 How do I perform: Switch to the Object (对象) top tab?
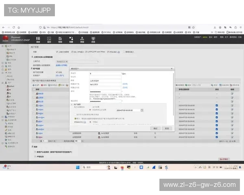[71, 40]
